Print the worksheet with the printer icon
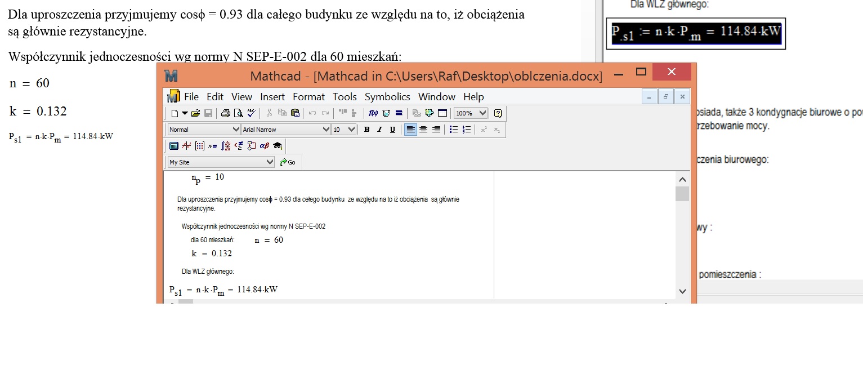 click(x=225, y=113)
